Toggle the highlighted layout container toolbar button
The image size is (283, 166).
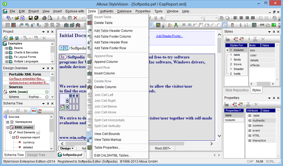pos(225,25)
